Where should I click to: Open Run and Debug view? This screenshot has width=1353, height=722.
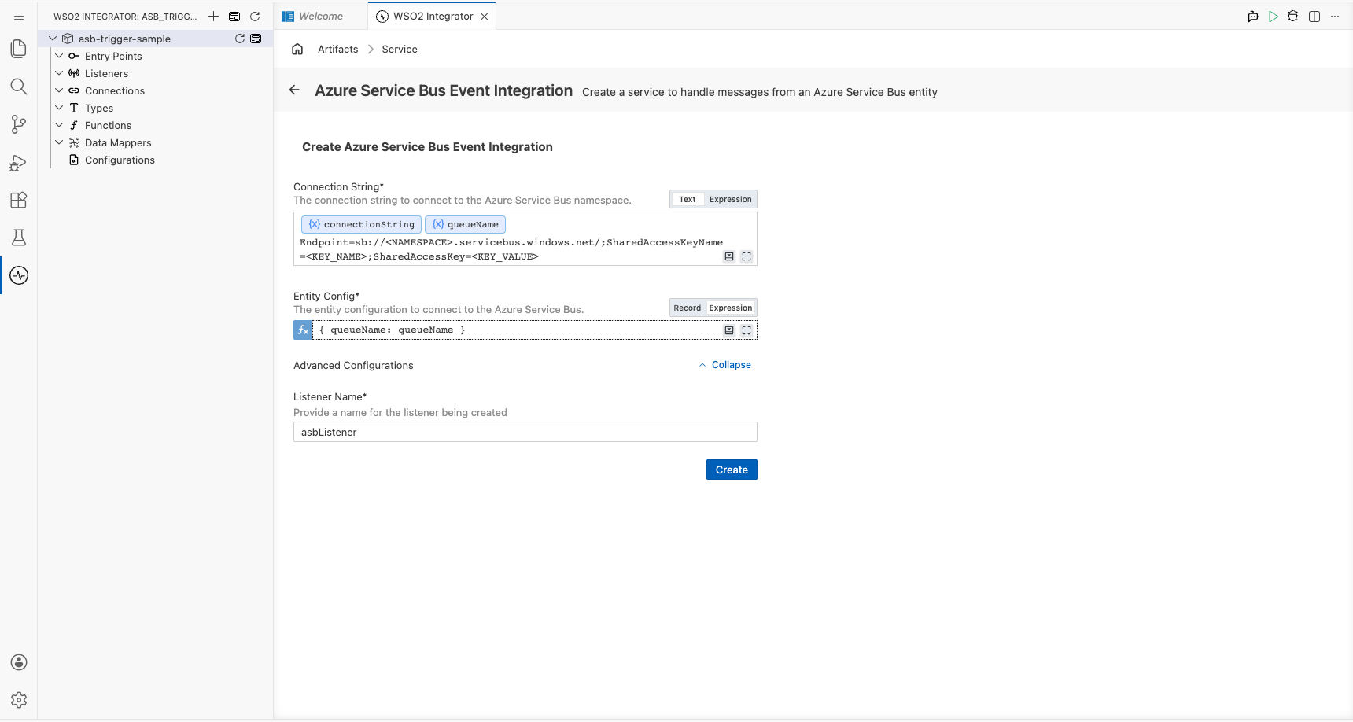[x=19, y=163]
